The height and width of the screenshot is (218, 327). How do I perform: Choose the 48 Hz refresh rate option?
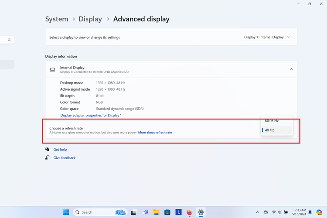[269, 130]
